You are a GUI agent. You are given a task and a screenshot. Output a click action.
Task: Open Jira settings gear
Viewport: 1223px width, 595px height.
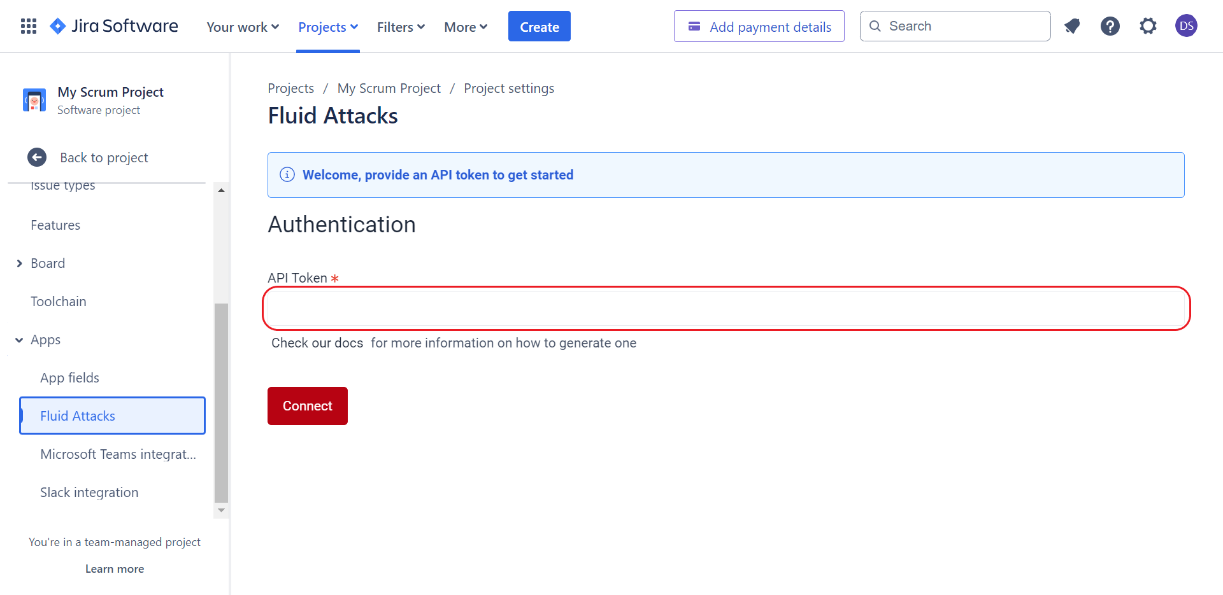(x=1148, y=26)
